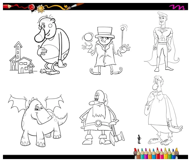The height and width of the screenshot is (162, 191).
Task: Click the winged dragon drawing
Action: (x=38, y=120)
